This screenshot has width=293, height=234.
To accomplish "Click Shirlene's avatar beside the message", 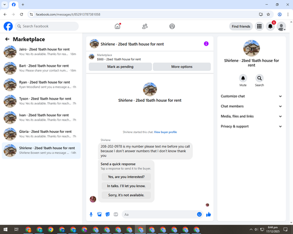I will coord(93,199).
